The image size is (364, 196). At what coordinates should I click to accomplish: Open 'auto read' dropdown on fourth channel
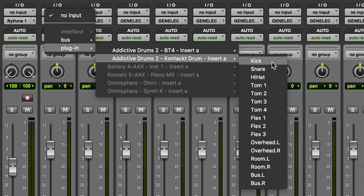pos(133,38)
